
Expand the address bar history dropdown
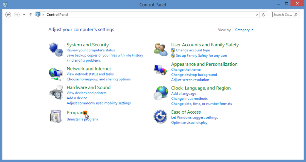[257, 15]
